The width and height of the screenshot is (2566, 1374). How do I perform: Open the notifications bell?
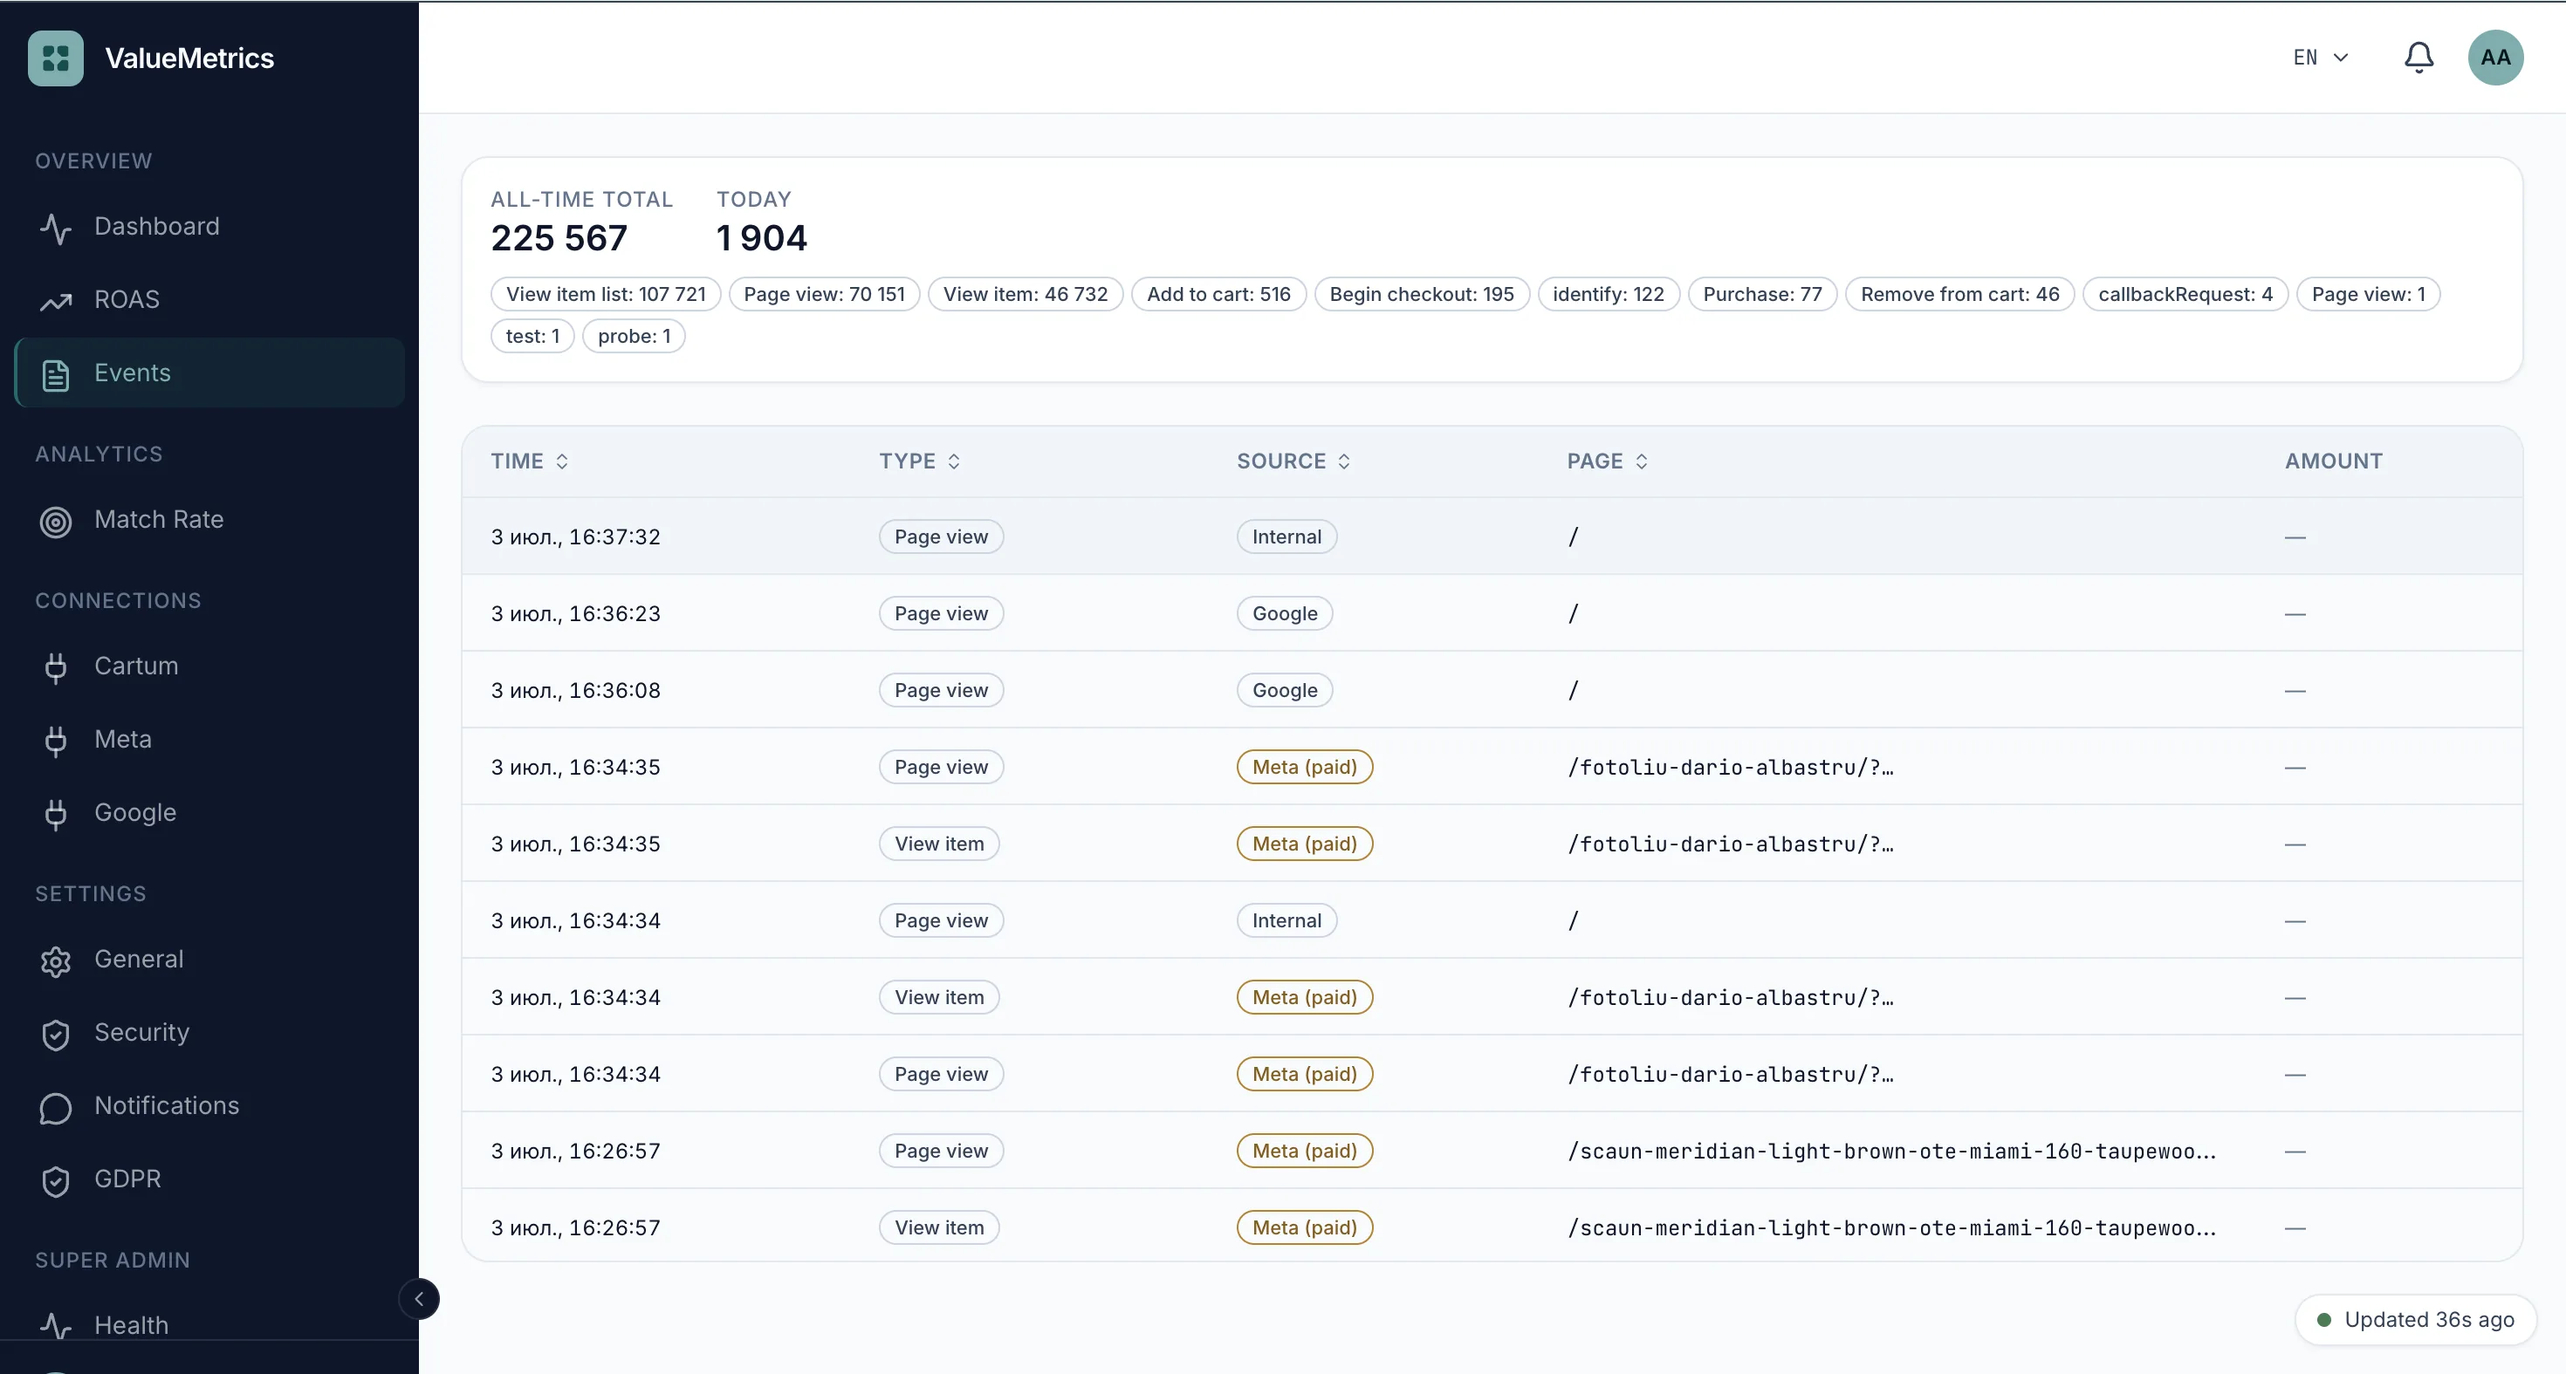click(2418, 58)
